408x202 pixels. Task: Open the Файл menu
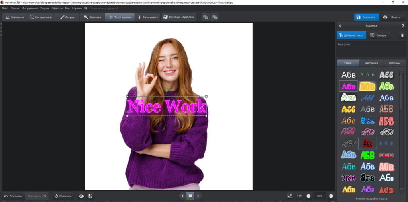tap(5, 8)
